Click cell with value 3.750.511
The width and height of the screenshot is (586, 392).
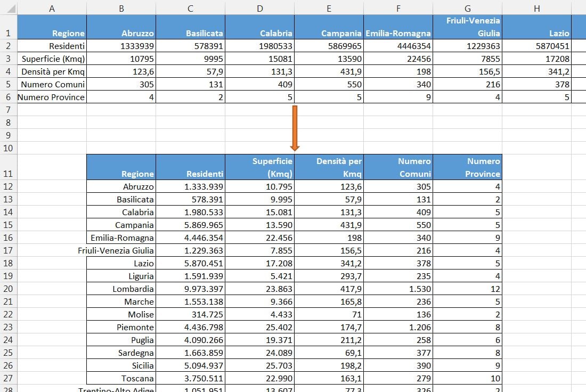tap(190, 378)
